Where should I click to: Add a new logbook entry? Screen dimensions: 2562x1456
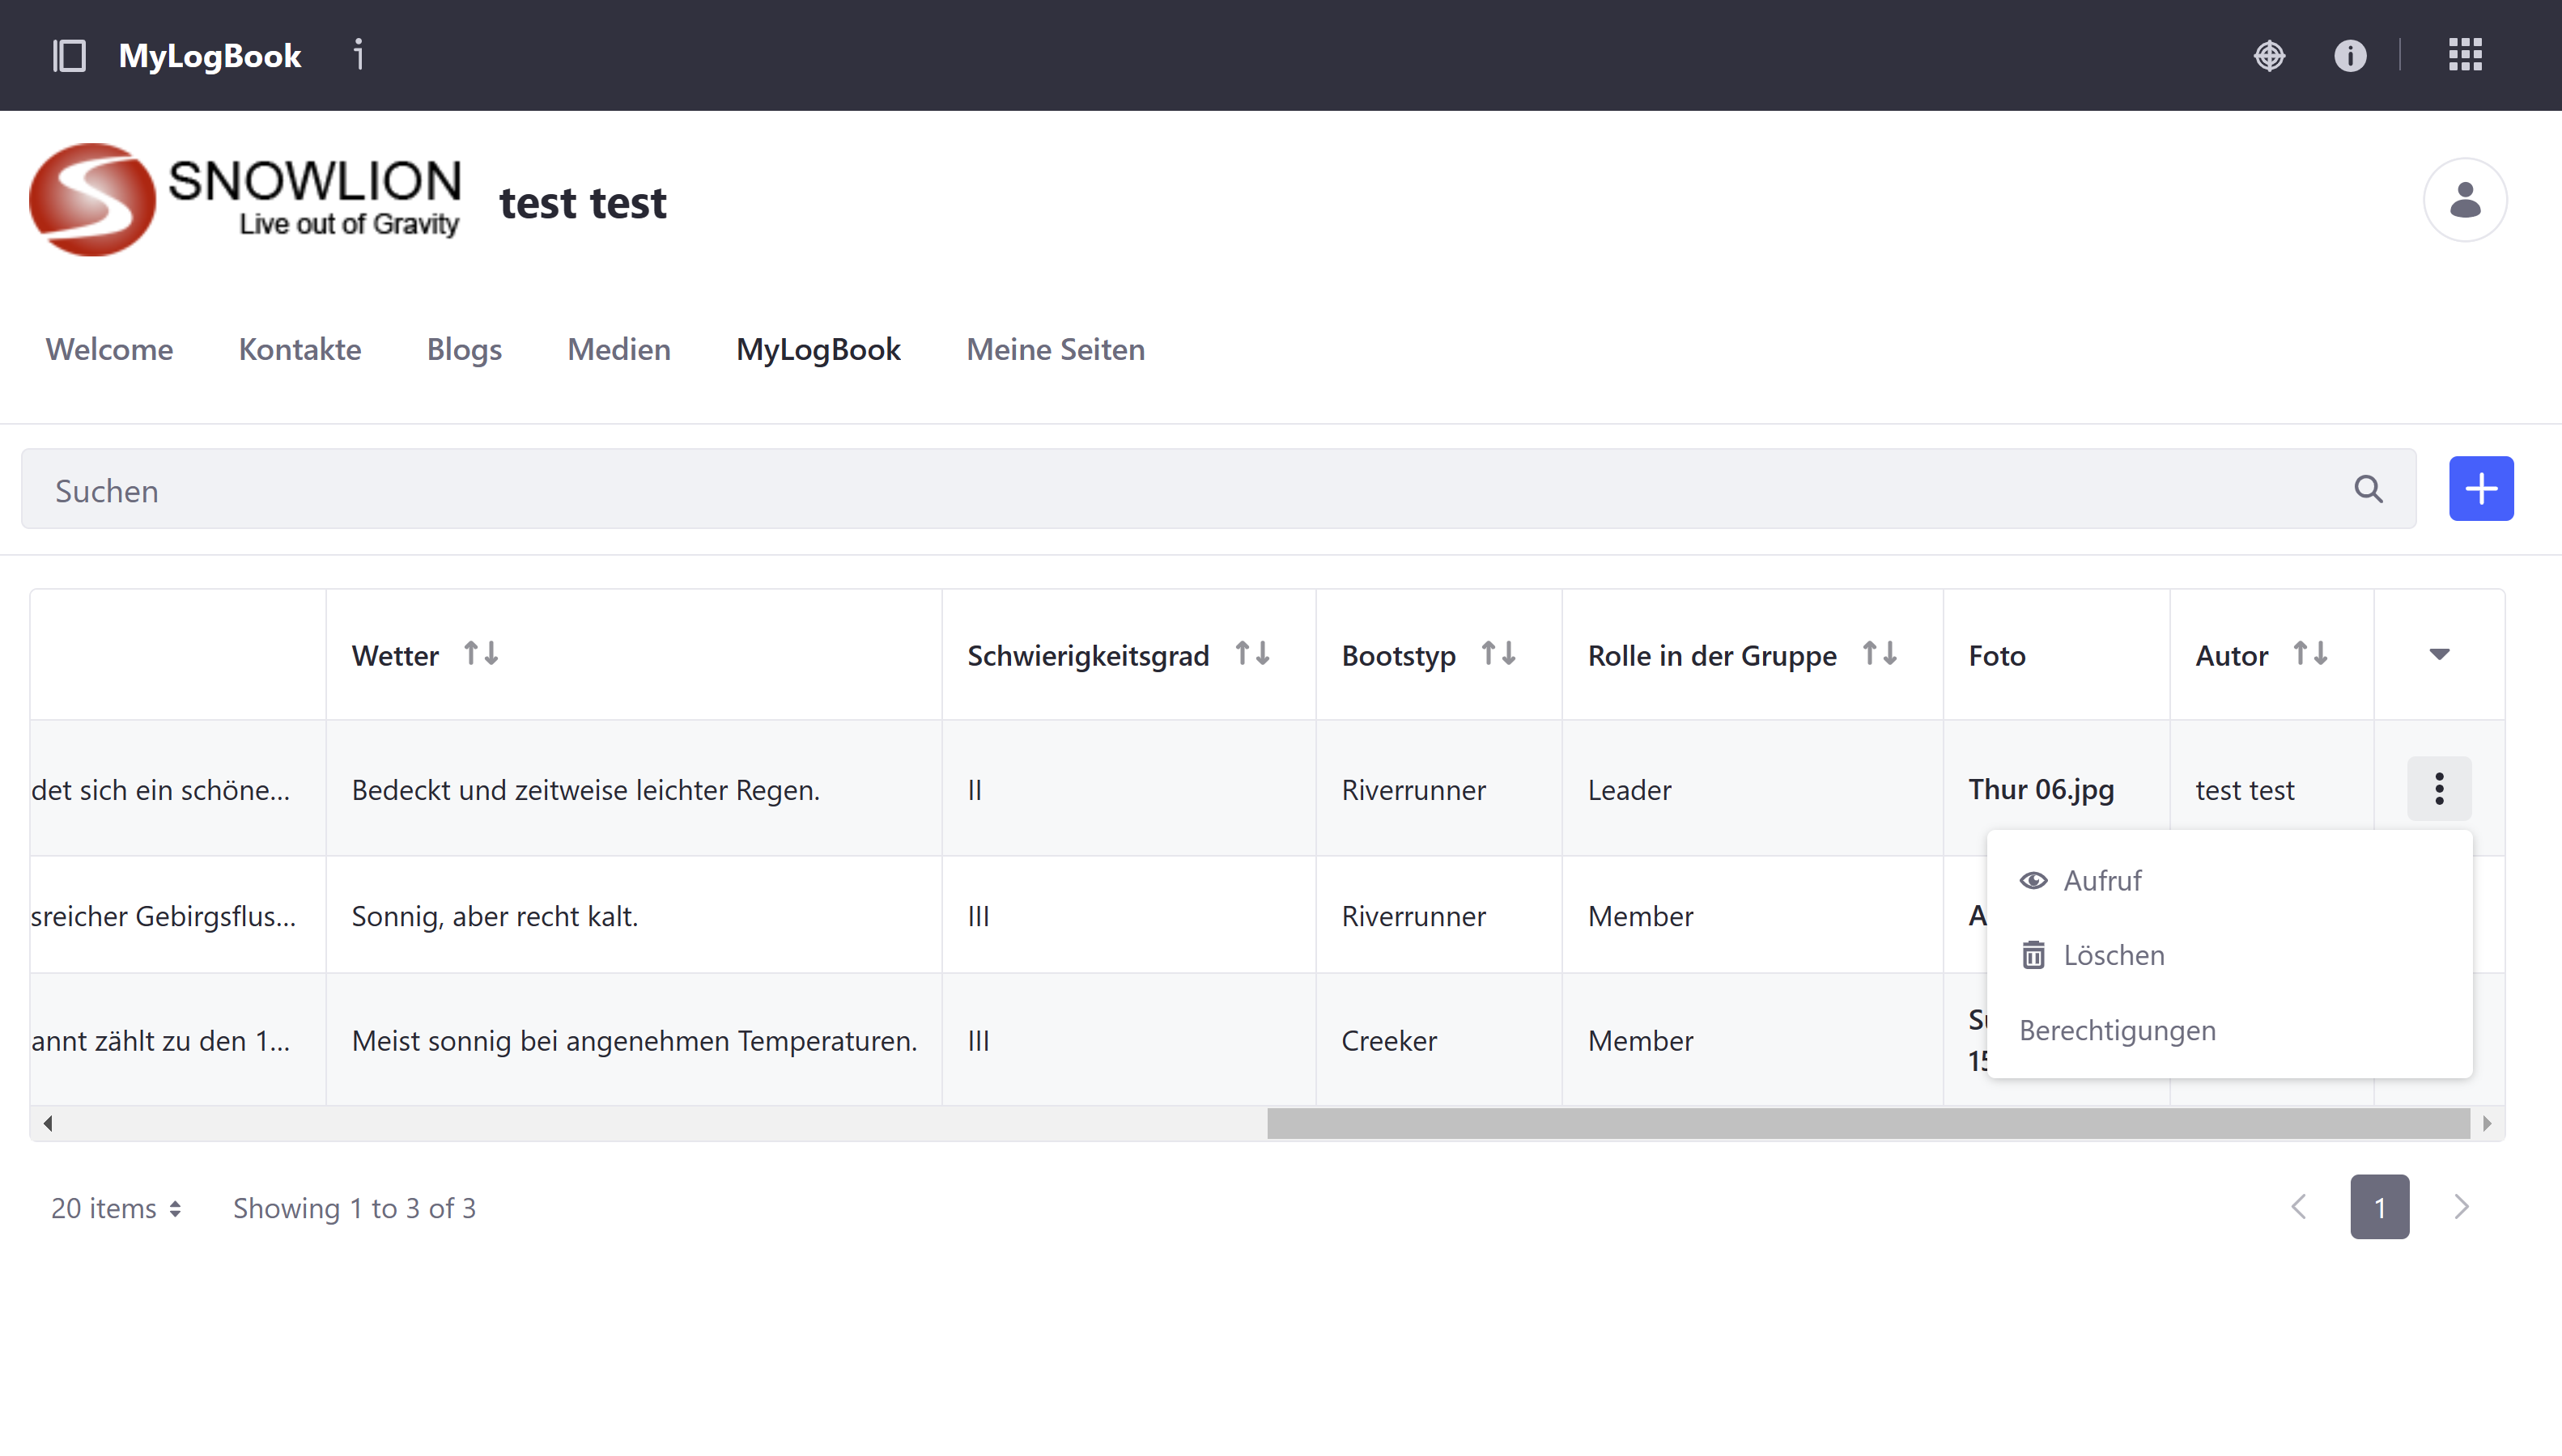coord(2481,489)
